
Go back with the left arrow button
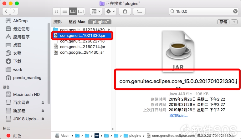(x=6, y=11)
